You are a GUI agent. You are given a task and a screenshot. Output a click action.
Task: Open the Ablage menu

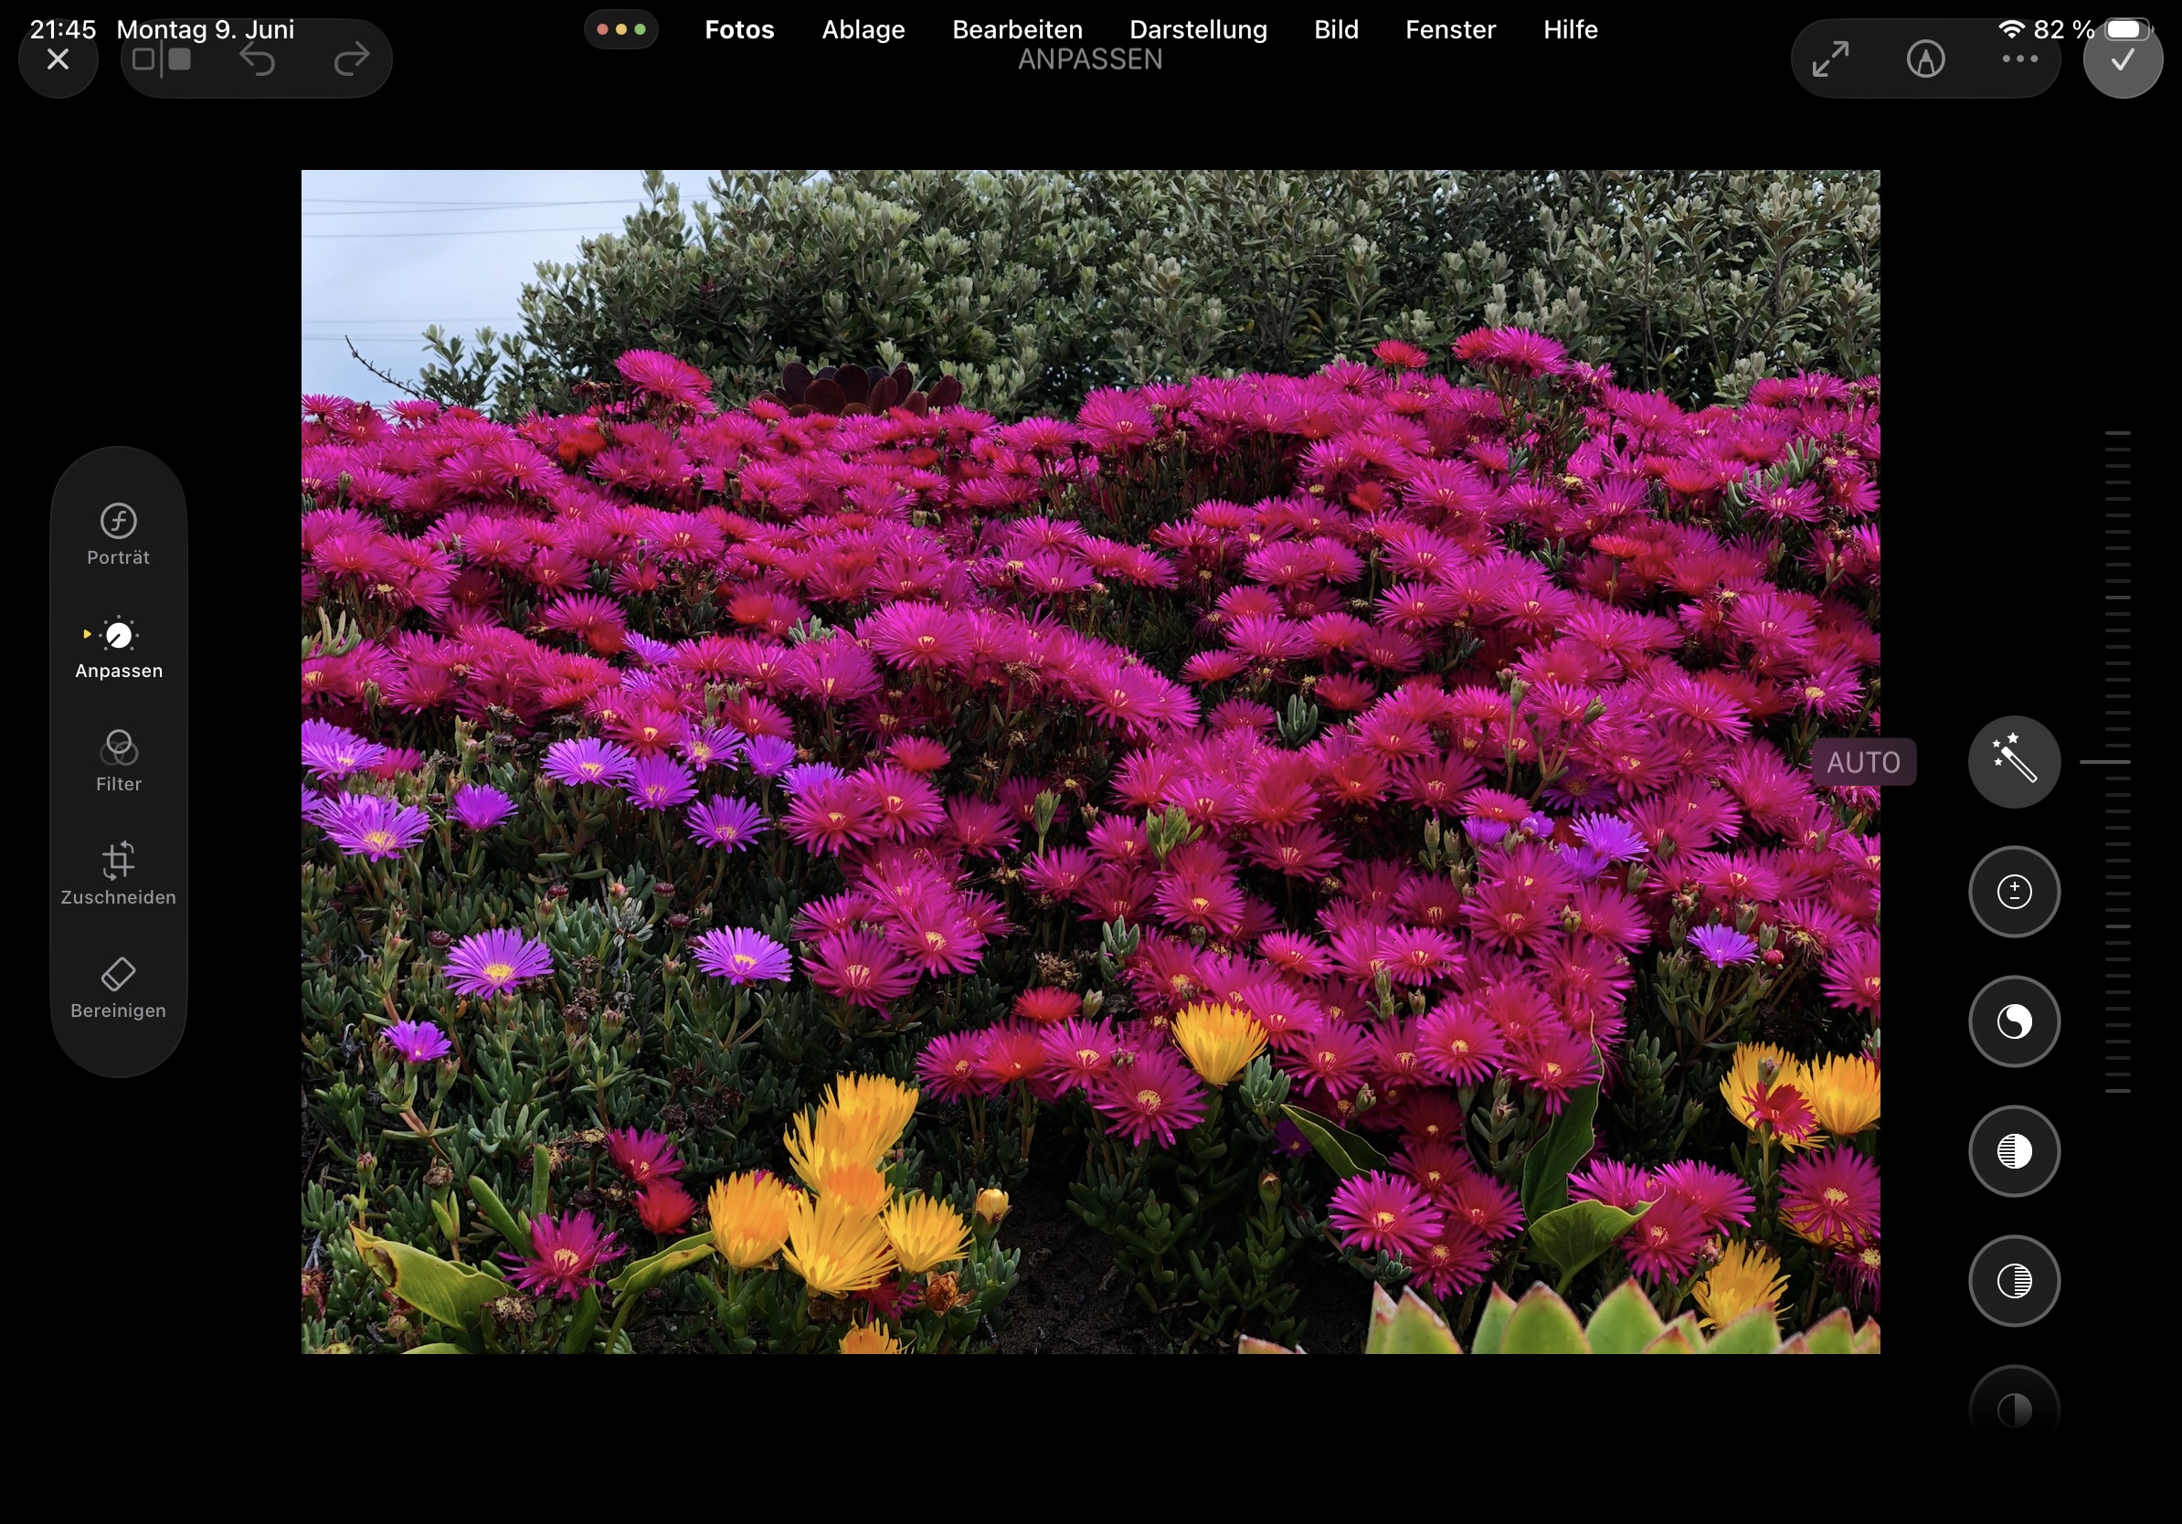pyautogui.click(x=863, y=29)
